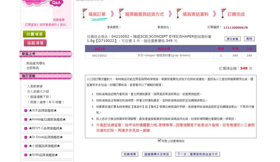This screenshot has width=280, height=162.
Task: Click the 會員姓名 label
Action: pyautogui.click(x=164, y=27)
